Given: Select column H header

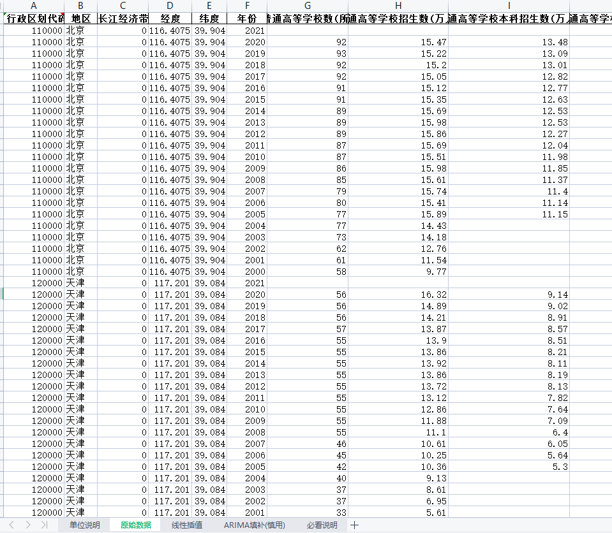Looking at the screenshot, I should 398,6.
